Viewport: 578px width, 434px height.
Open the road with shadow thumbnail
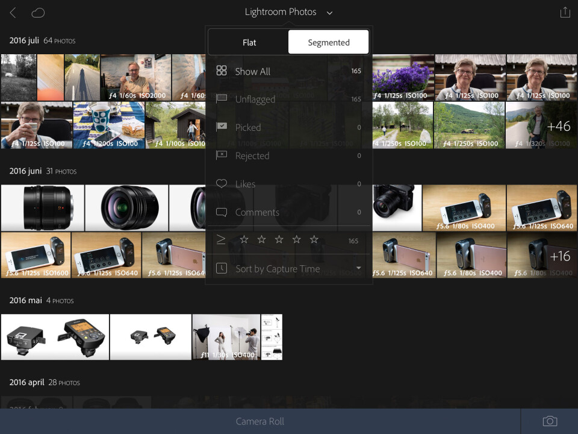click(x=82, y=78)
